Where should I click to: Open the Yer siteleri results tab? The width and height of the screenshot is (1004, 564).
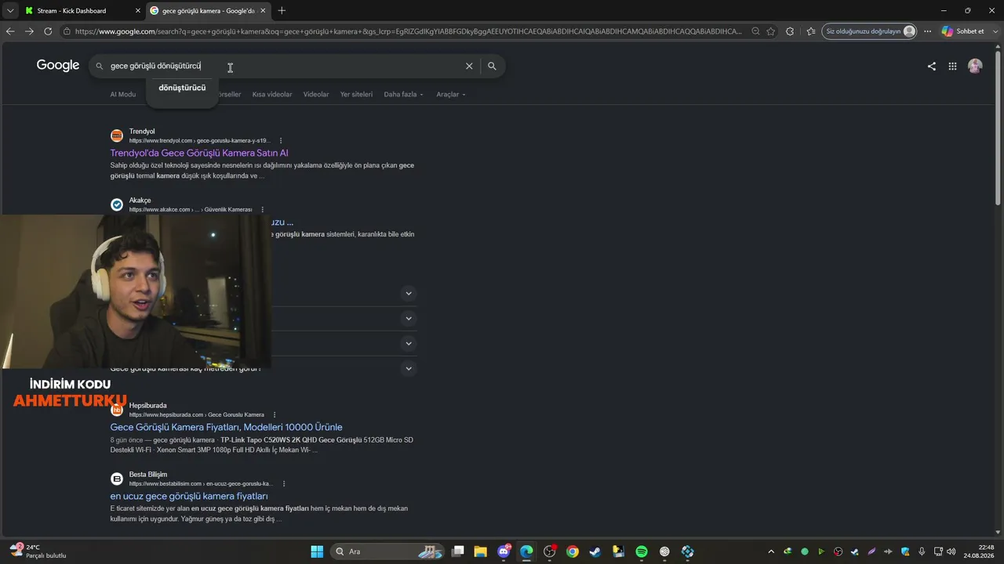pos(356,95)
